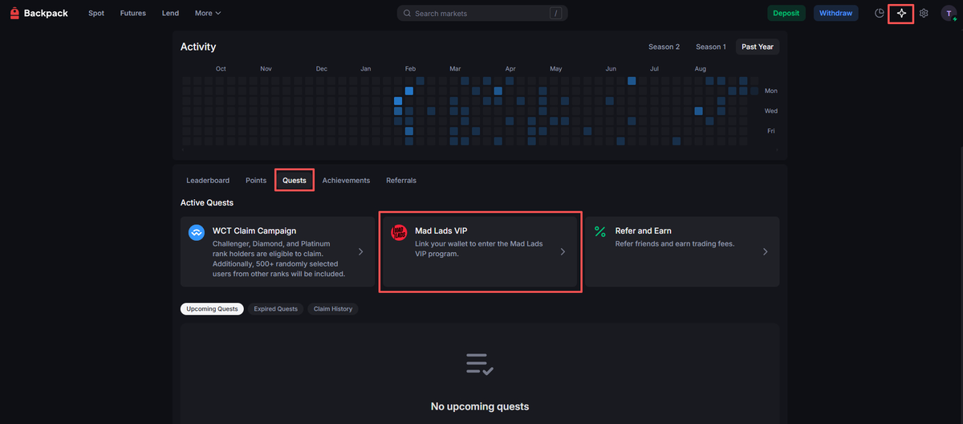Open the Refer and Earn chevron
The image size is (963, 424).
[x=765, y=251]
